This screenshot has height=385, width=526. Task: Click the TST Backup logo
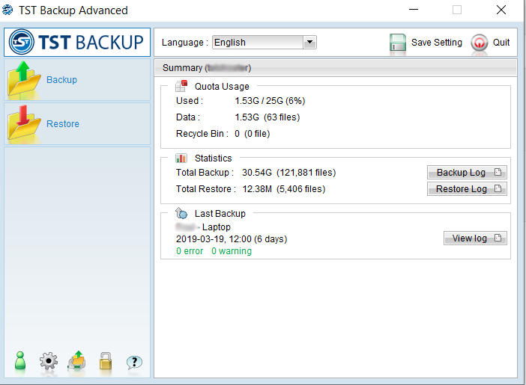(x=76, y=43)
